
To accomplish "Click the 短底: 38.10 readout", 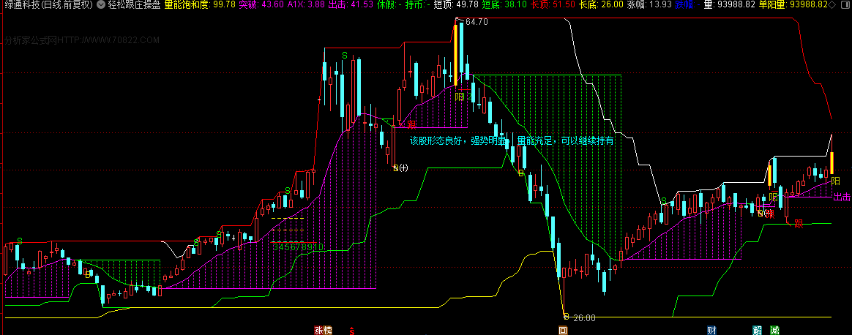I will click(x=505, y=5).
